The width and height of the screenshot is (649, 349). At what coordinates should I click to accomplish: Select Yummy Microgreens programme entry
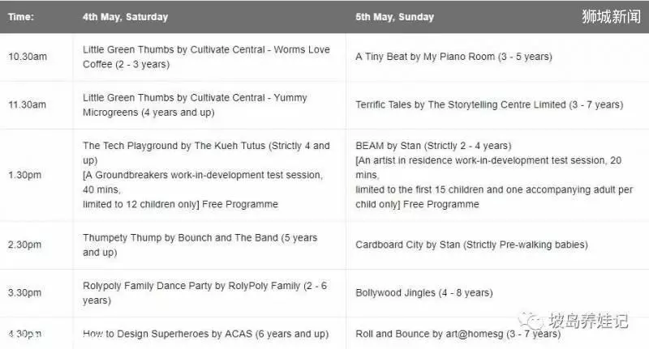click(195, 105)
